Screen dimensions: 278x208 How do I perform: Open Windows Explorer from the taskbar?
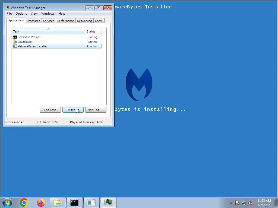58,203
